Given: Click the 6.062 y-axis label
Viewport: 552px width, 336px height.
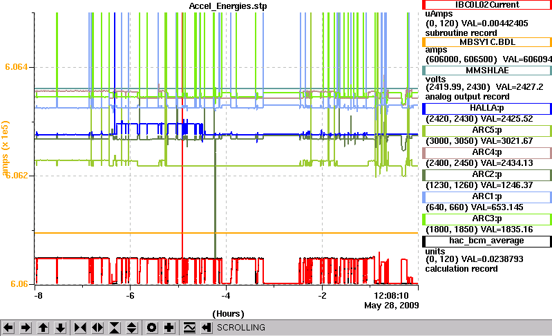Looking at the screenshot, I should (x=17, y=176).
